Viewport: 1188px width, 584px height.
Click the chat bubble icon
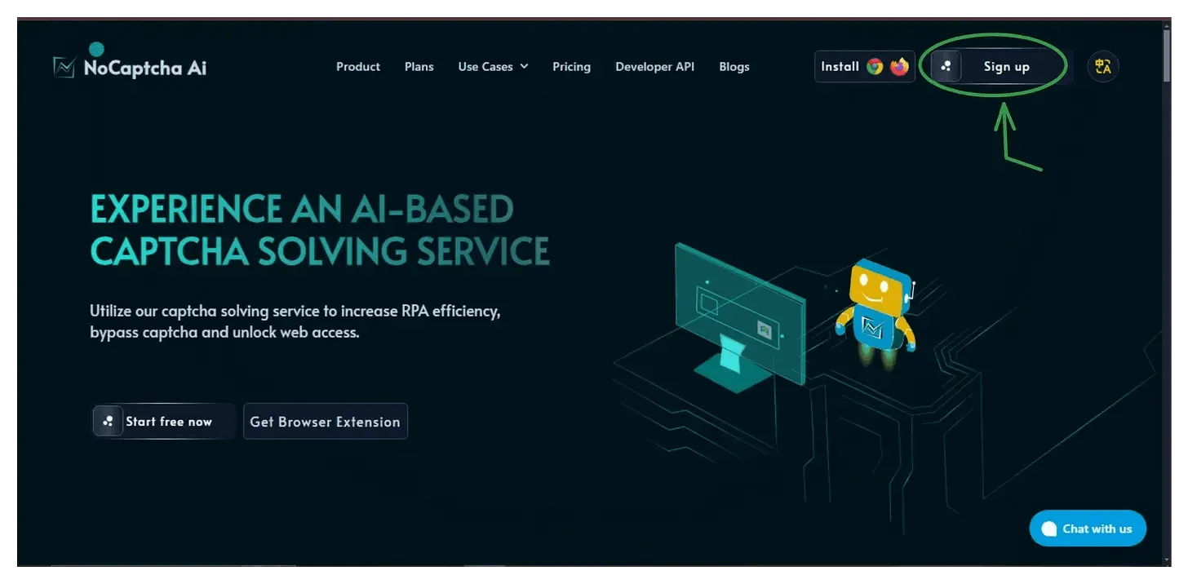click(1048, 529)
